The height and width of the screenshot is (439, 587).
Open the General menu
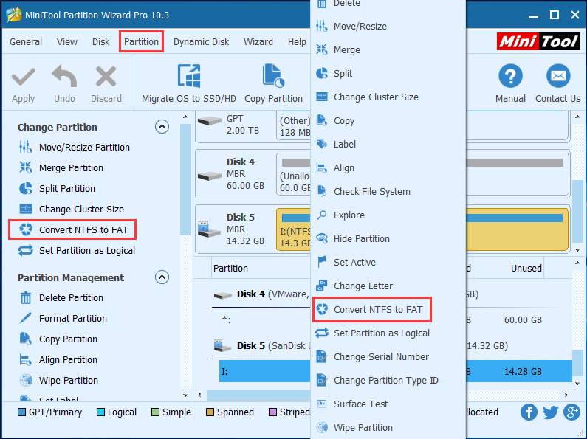coord(26,41)
